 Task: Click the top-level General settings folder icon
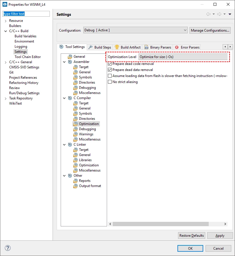click(x=70, y=57)
